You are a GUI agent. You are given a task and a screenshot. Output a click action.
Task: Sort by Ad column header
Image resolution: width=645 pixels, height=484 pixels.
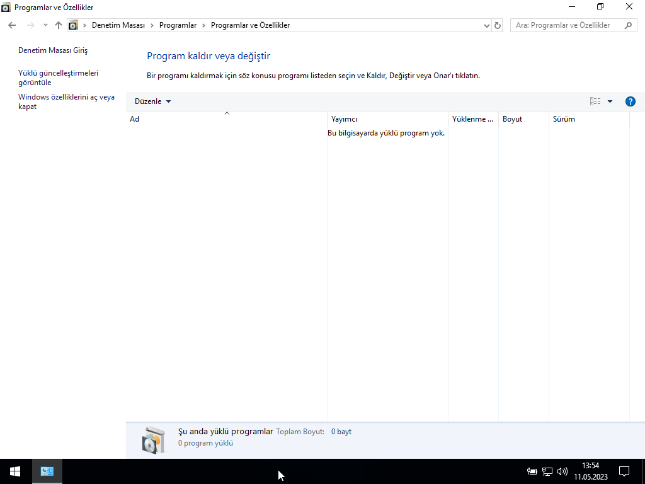(x=227, y=119)
